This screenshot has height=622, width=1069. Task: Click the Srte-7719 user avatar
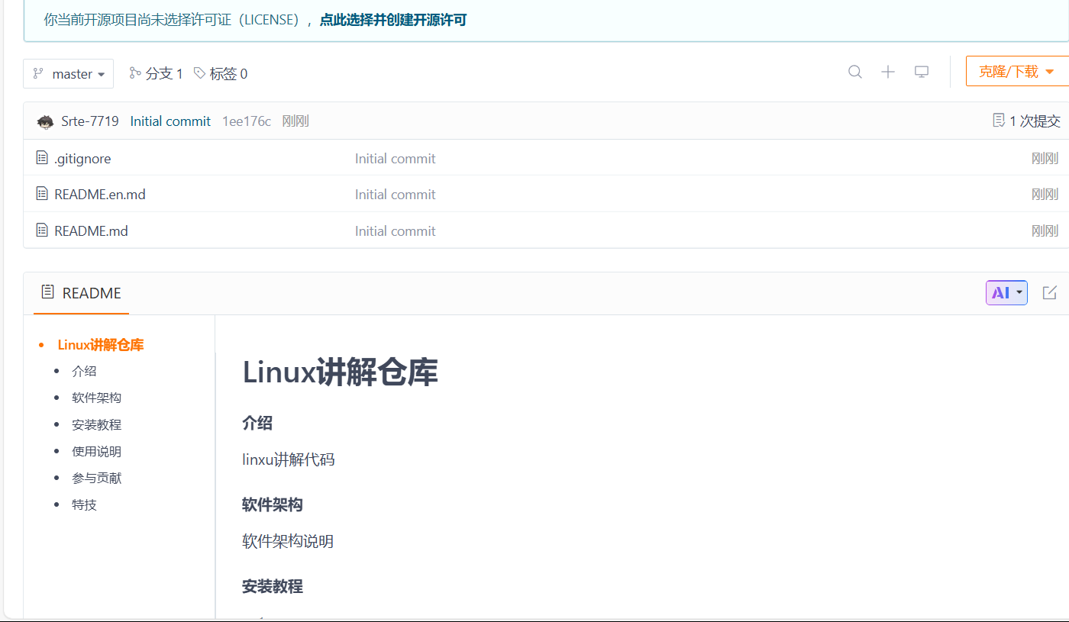click(45, 121)
